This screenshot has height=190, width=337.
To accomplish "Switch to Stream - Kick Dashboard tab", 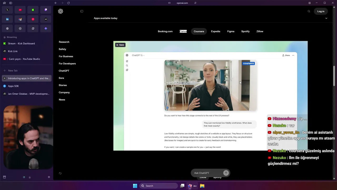I will tap(27, 44).
